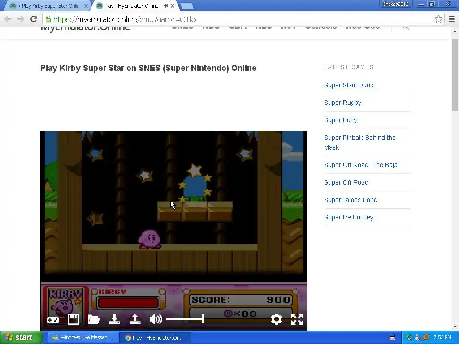Screen dimensions: 459x344
Task: Click the scrollbar up arrow
Action: (x=455, y=31)
